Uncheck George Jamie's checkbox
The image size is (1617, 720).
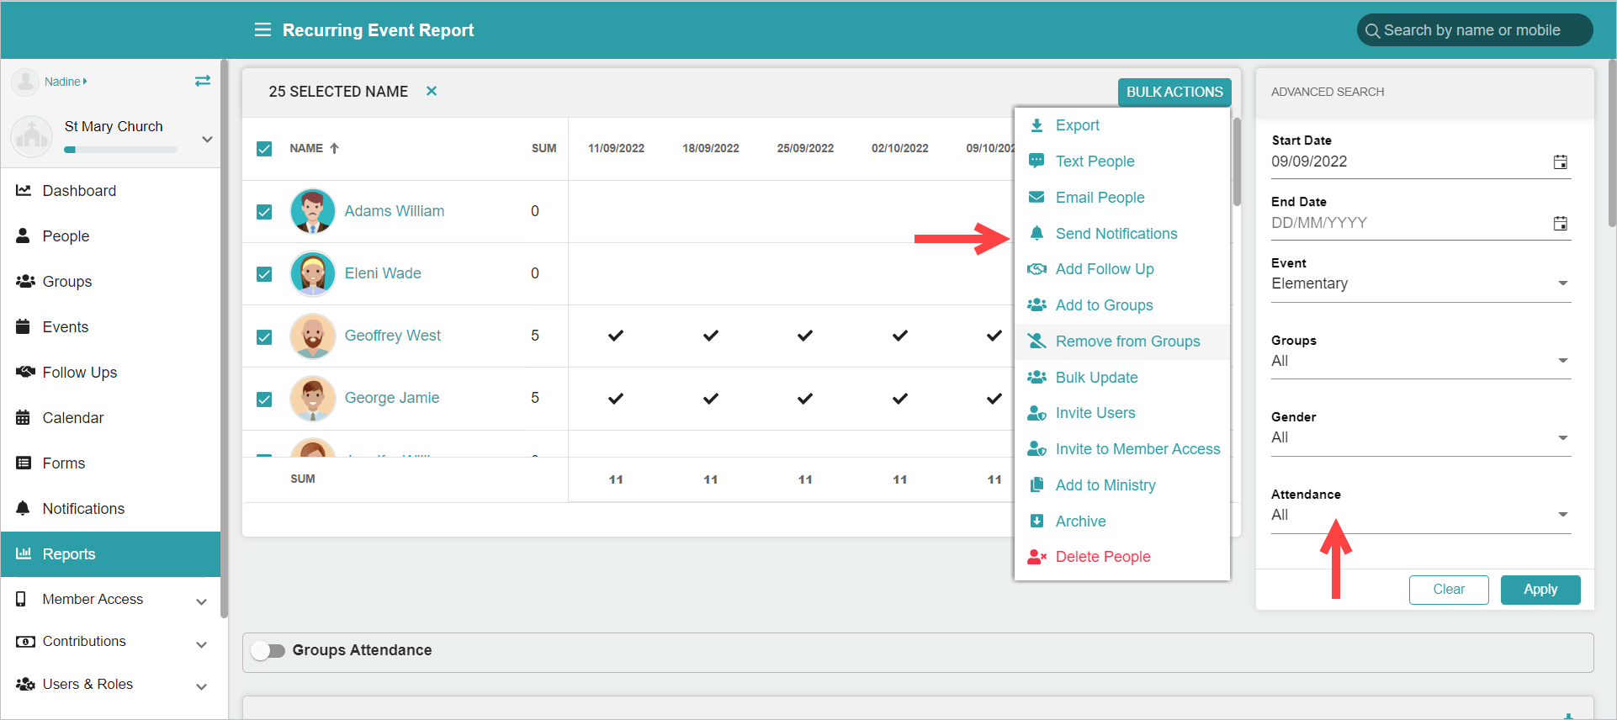264,400
